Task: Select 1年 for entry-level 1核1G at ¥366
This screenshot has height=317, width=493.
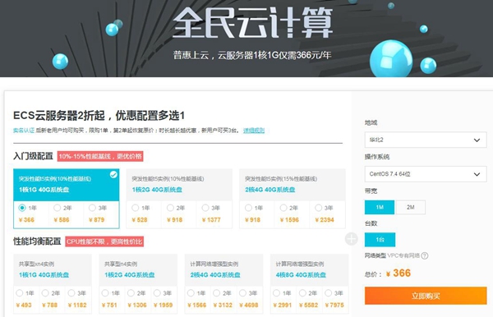Action: pyautogui.click(x=22, y=208)
